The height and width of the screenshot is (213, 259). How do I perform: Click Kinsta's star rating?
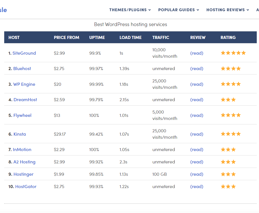[x=231, y=134]
